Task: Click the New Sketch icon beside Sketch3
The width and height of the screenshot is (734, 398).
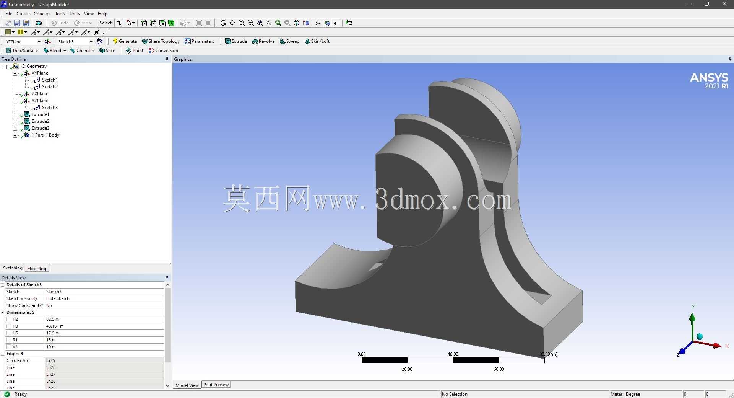Action: tap(100, 41)
